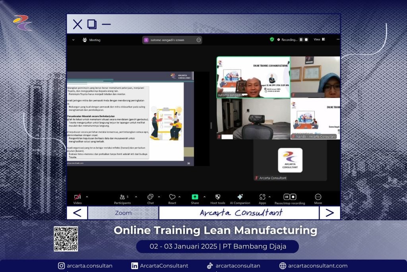Expand the Video options chevron
This screenshot has width=407, height=272.
click(87, 197)
